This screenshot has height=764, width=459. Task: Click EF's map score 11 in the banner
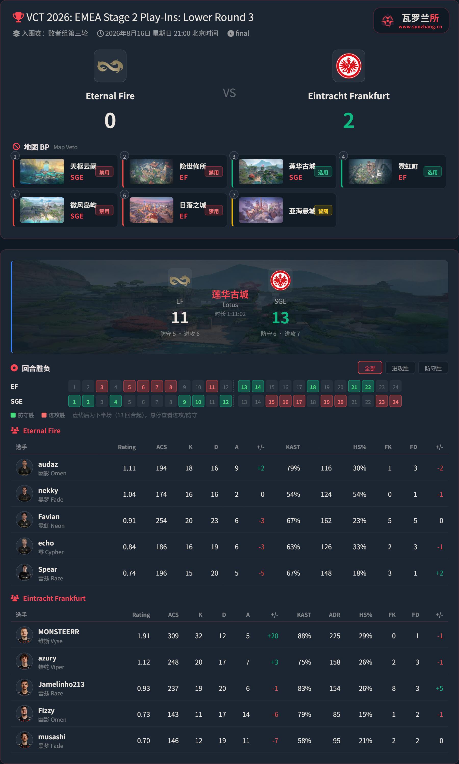180,318
